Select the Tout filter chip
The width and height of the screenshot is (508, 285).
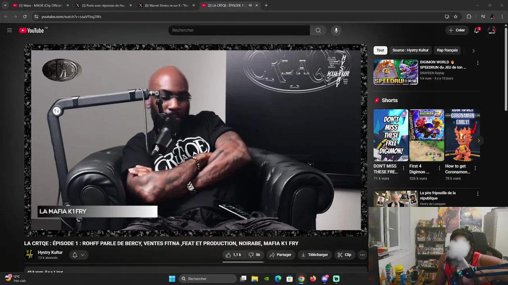380,50
